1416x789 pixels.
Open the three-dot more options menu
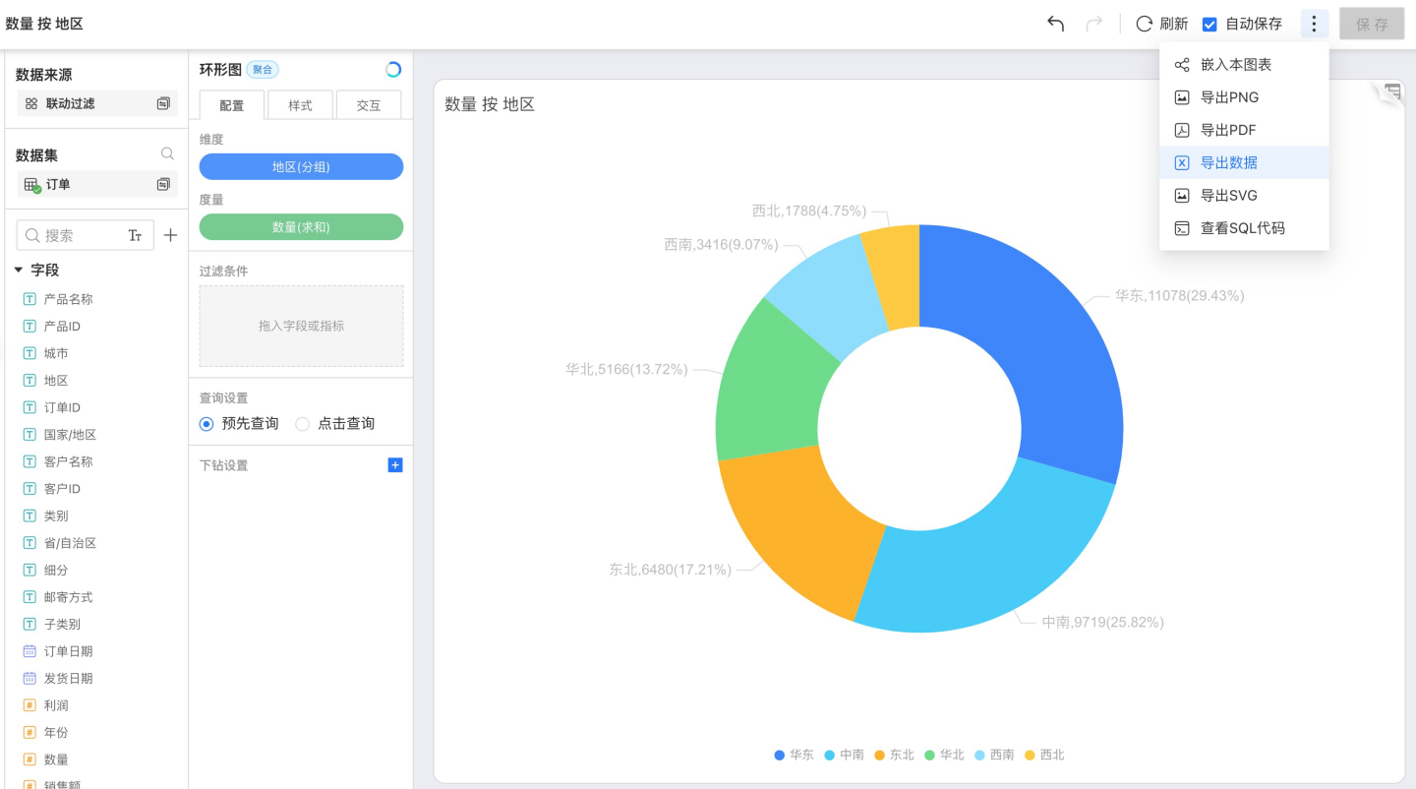pyautogui.click(x=1314, y=24)
